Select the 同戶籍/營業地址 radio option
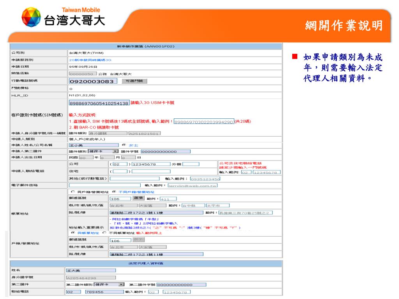This screenshot has width=399, height=299. coord(73,192)
